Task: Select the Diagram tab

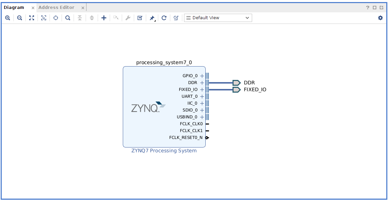Action: pyautogui.click(x=14, y=8)
